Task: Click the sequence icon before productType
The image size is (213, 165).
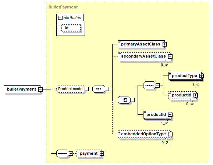Action: 149,85
